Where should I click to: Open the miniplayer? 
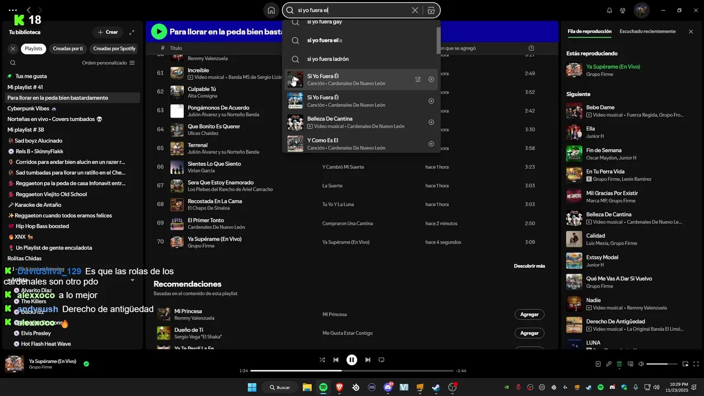tap(685, 364)
